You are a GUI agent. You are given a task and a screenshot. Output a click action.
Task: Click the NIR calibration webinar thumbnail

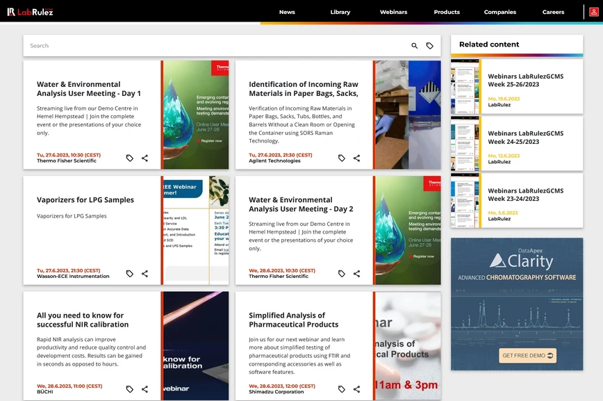[196, 345]
